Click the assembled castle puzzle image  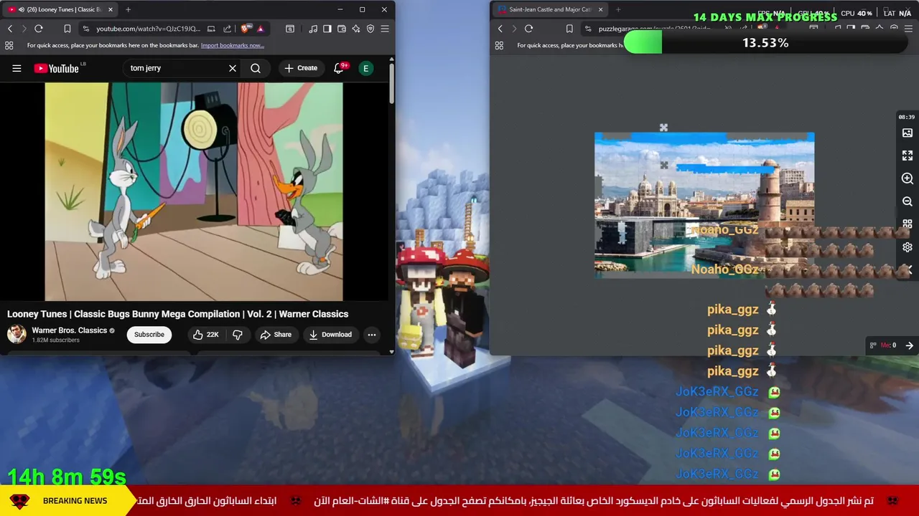(x=704, y=204)
